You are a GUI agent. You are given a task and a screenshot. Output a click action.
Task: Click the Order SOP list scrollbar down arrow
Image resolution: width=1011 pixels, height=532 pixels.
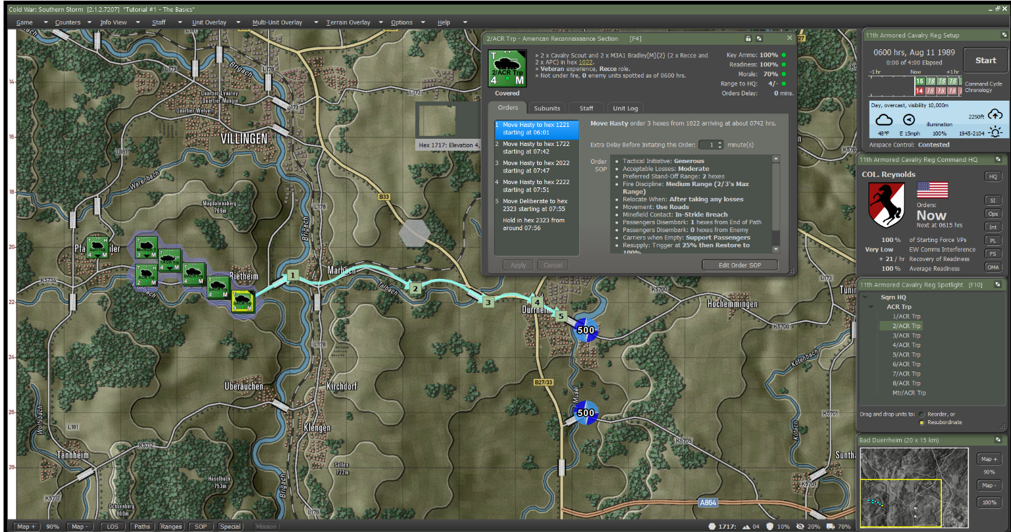pyautogui.click(x=776, y=249)
